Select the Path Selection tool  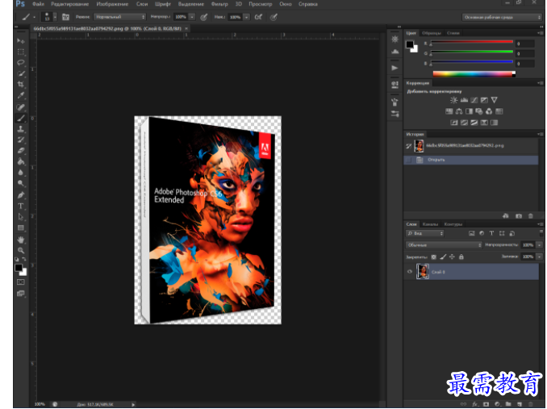pos(21,216)
